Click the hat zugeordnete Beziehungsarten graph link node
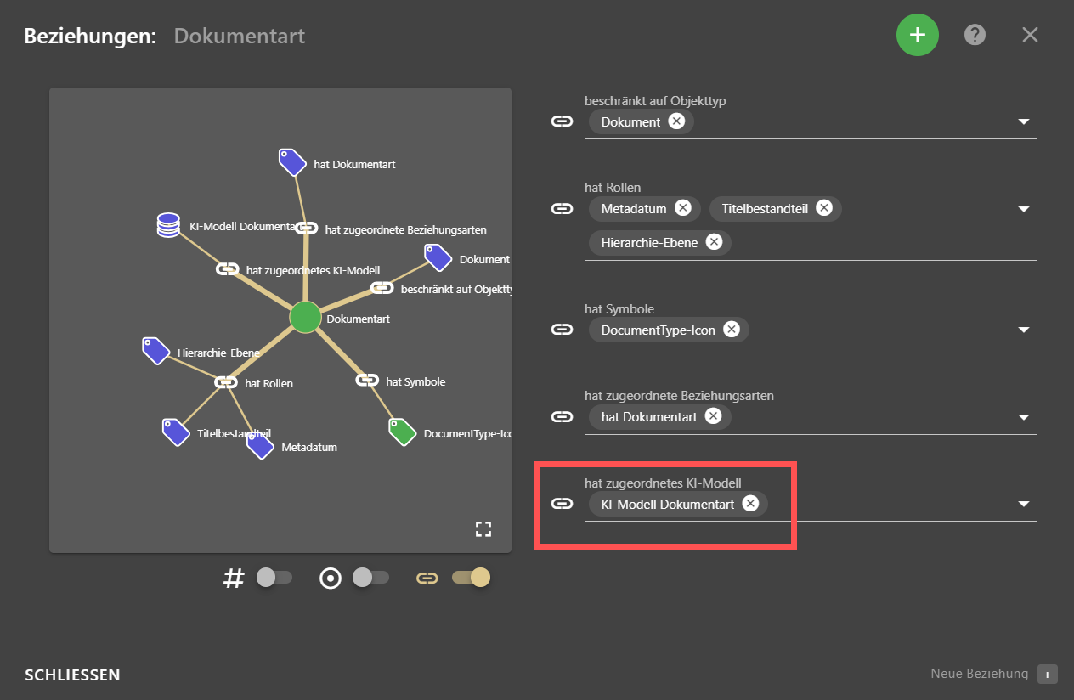The width and height of the screenshot is (1074, 700). click(307, 229)
